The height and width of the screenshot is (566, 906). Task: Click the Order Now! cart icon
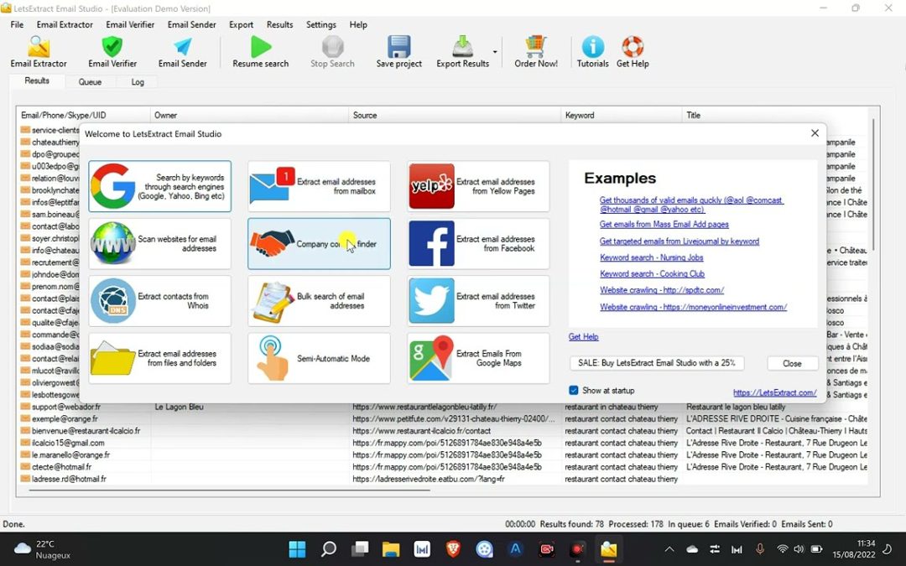pyautogui.click(x=535, y=53)
